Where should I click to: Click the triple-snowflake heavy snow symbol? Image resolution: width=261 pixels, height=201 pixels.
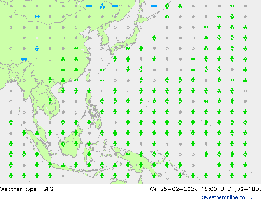[x=102, y=6]
